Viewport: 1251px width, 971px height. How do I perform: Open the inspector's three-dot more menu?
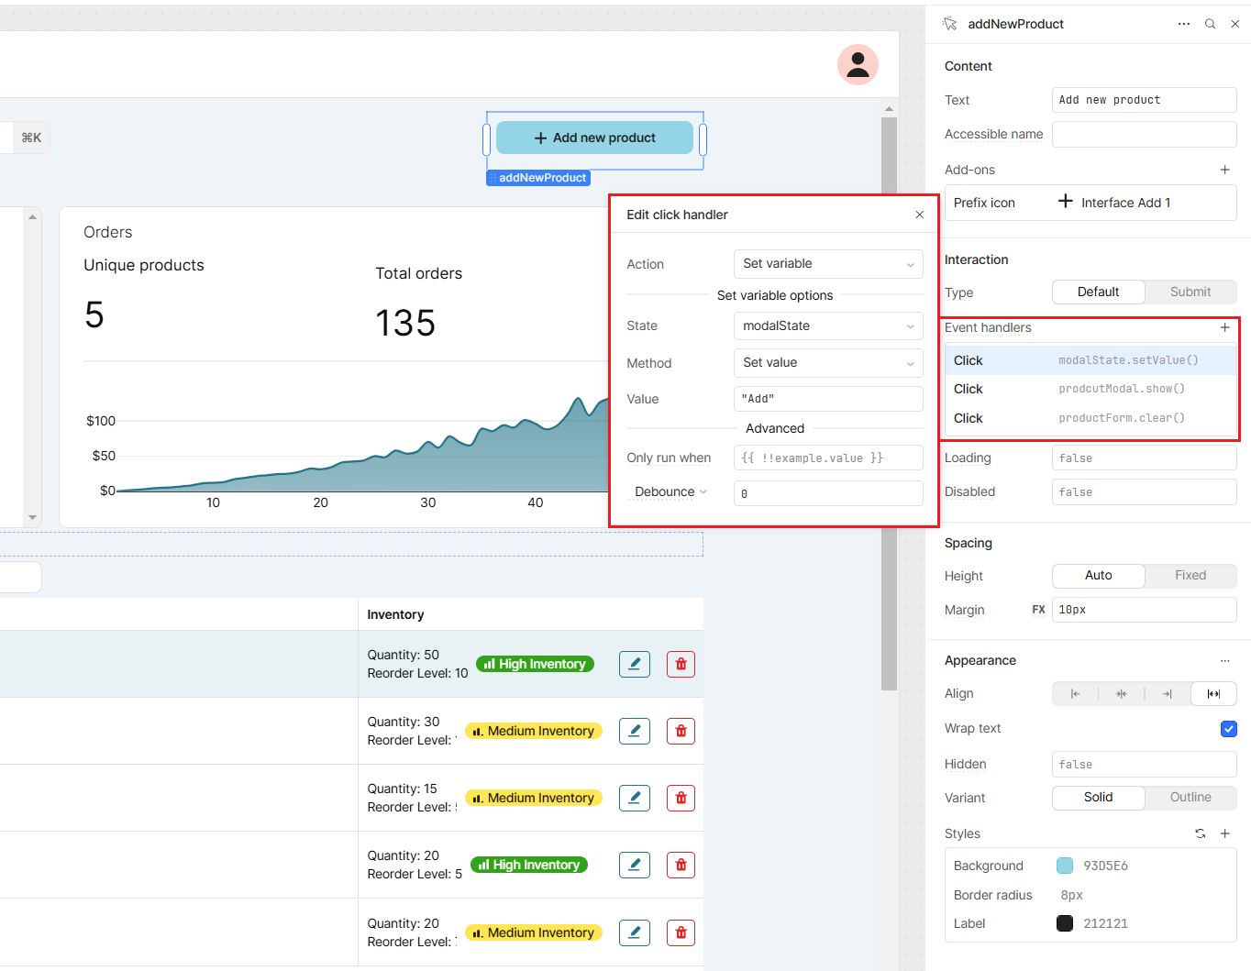coord(1184,24)
